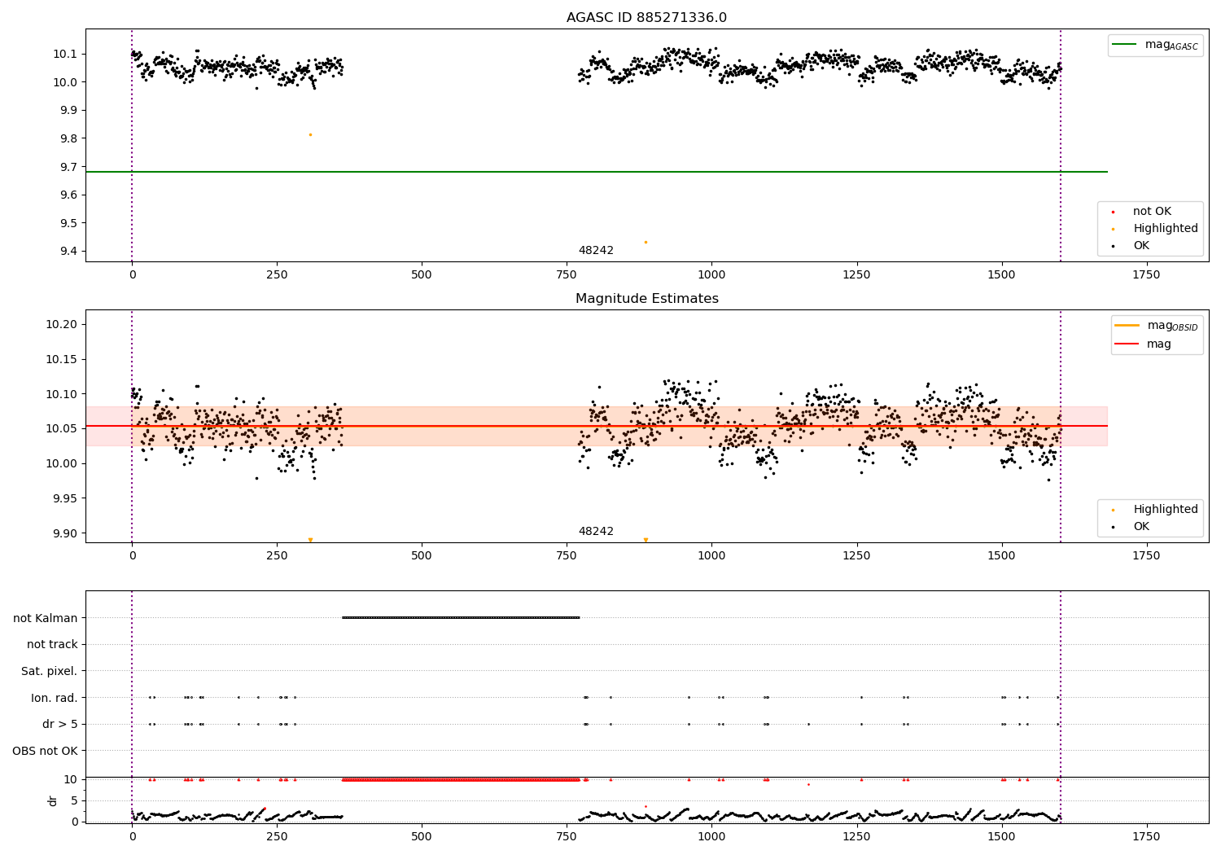Click the 'Ion. rad.' axis label
This screenshot has width=1221, height=855.
(x=55, y=698)
